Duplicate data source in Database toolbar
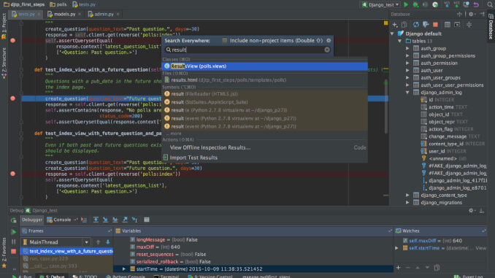 404,25
